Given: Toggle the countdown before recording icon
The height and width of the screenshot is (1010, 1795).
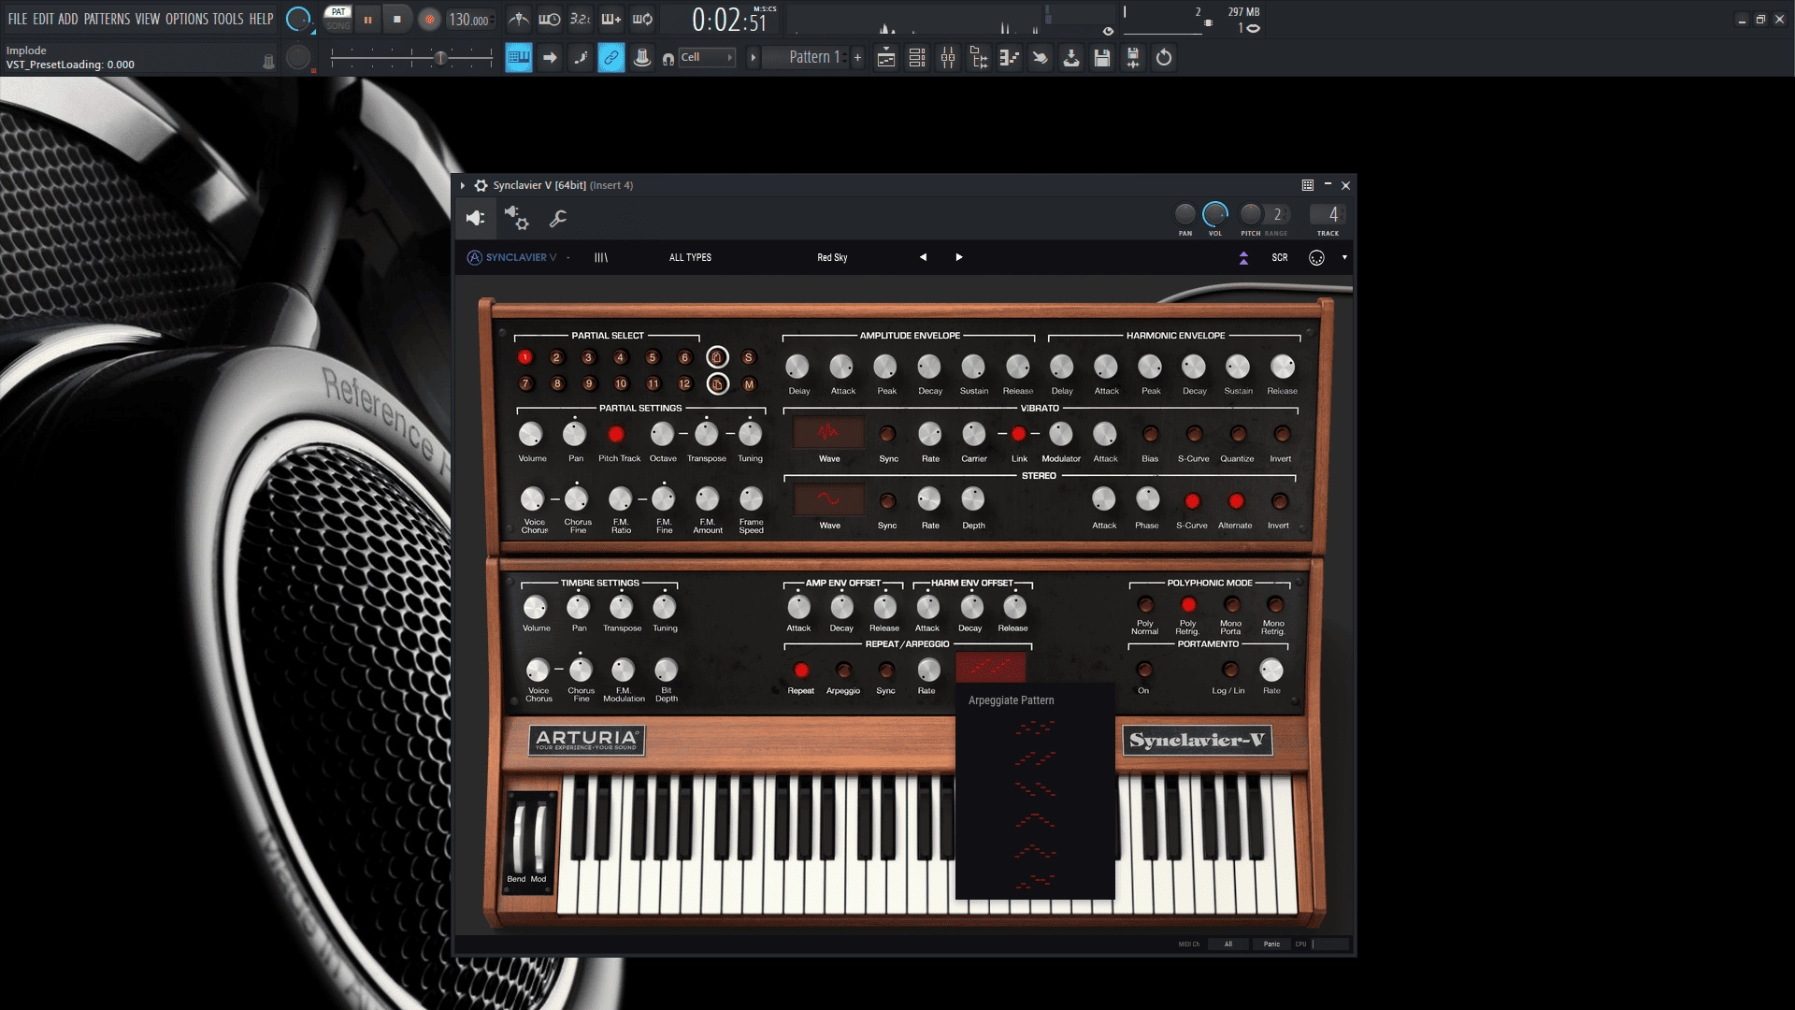Looking at the screenshot, I should coord(581,19).
